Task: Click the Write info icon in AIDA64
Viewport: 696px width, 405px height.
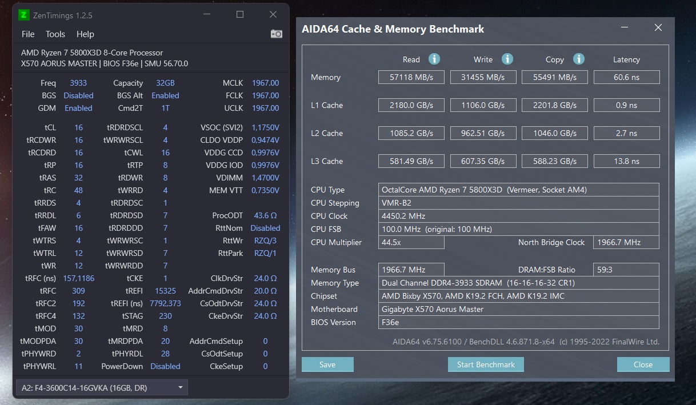Action: [507, 59]
